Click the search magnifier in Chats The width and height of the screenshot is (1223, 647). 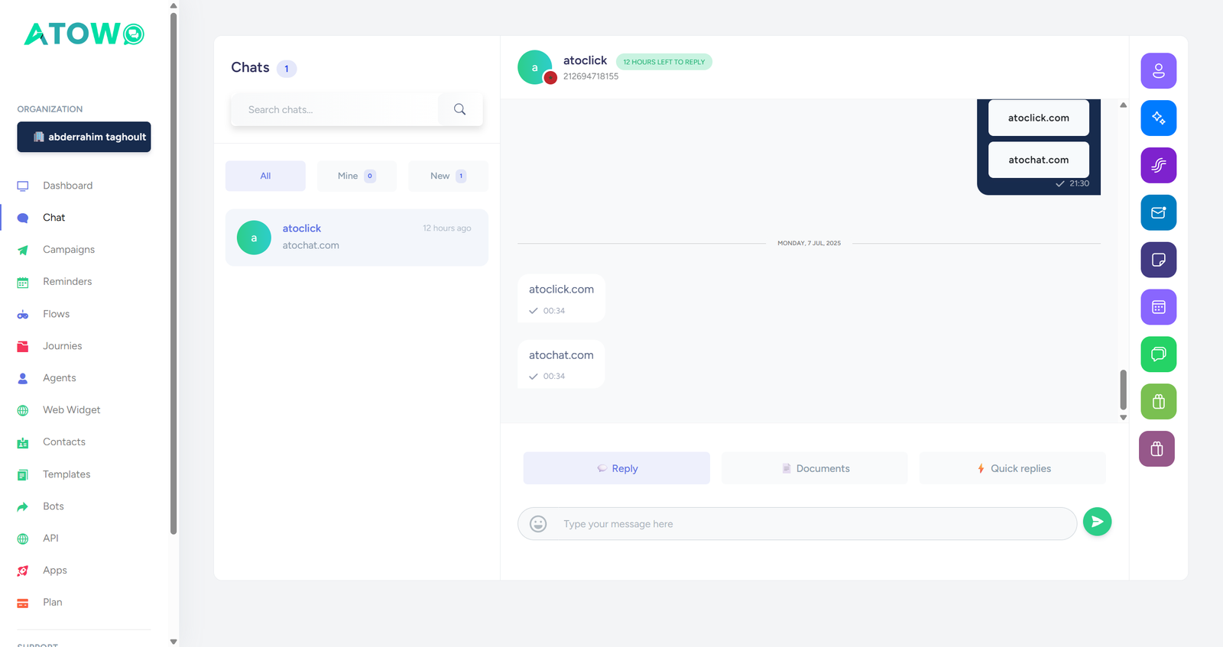pyautogui.click(x=459, y=109)
